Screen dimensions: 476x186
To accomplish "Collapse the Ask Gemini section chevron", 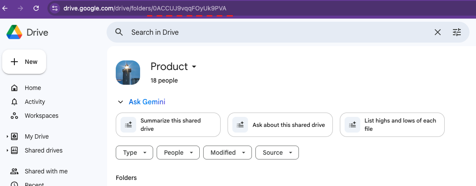I will pyautogui.click(x=121, y=102).
